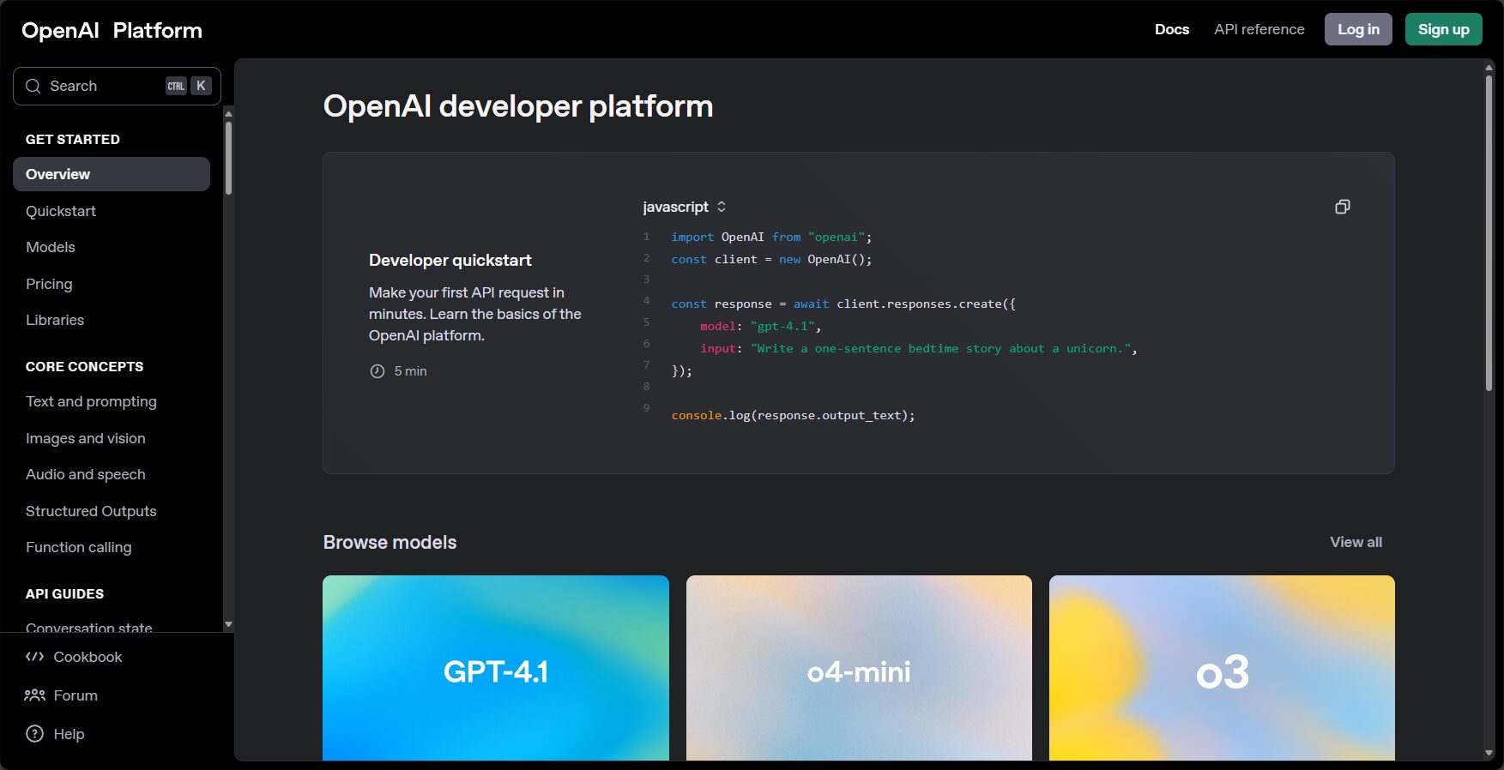Viewport: 1504px width, 770px height.
Task: Click the Cookbook code brackets icon
Action: pyautogui.click(x=34, y=657)
